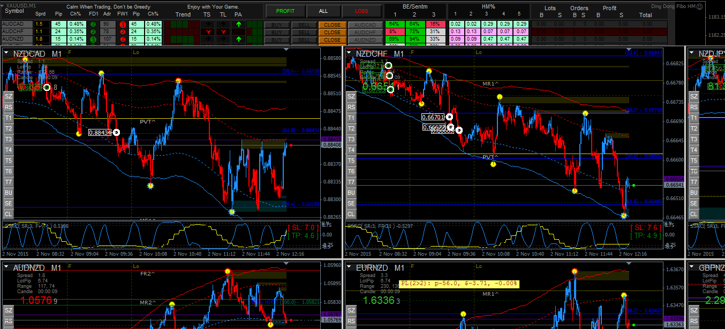Toggle T2 button on NZDCHF chart

(x=351, y=128)
